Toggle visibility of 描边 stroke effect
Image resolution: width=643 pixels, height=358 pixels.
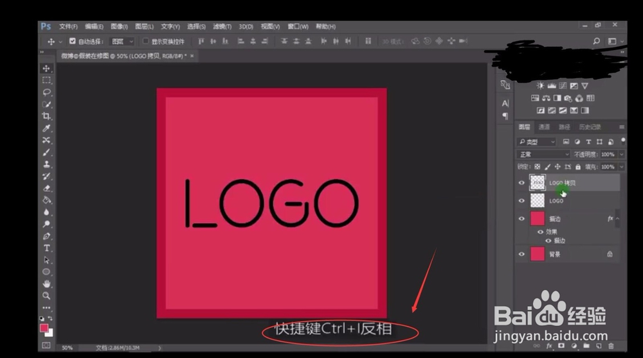(548, 241)
